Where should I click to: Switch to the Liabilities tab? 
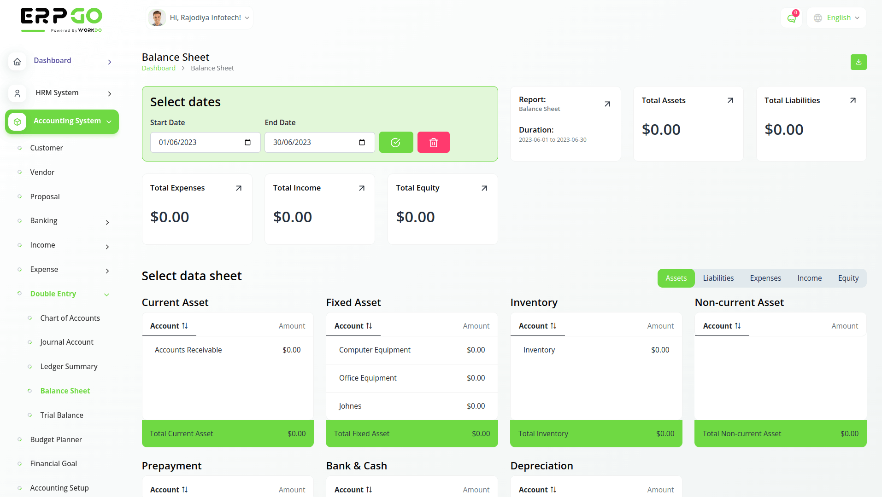718,278
